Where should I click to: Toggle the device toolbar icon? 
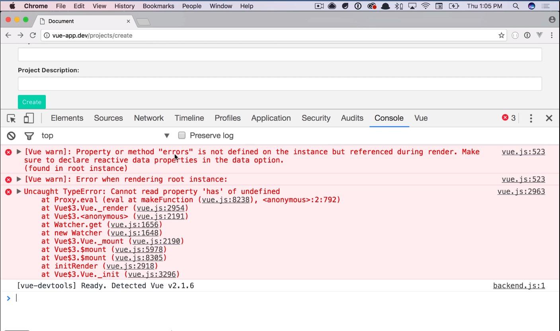point(29,118)
